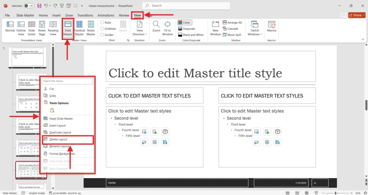The width and height of the screenshot is (368, 195).
Task: Turn on the AutoSave toggle
Action: point(29,6)
